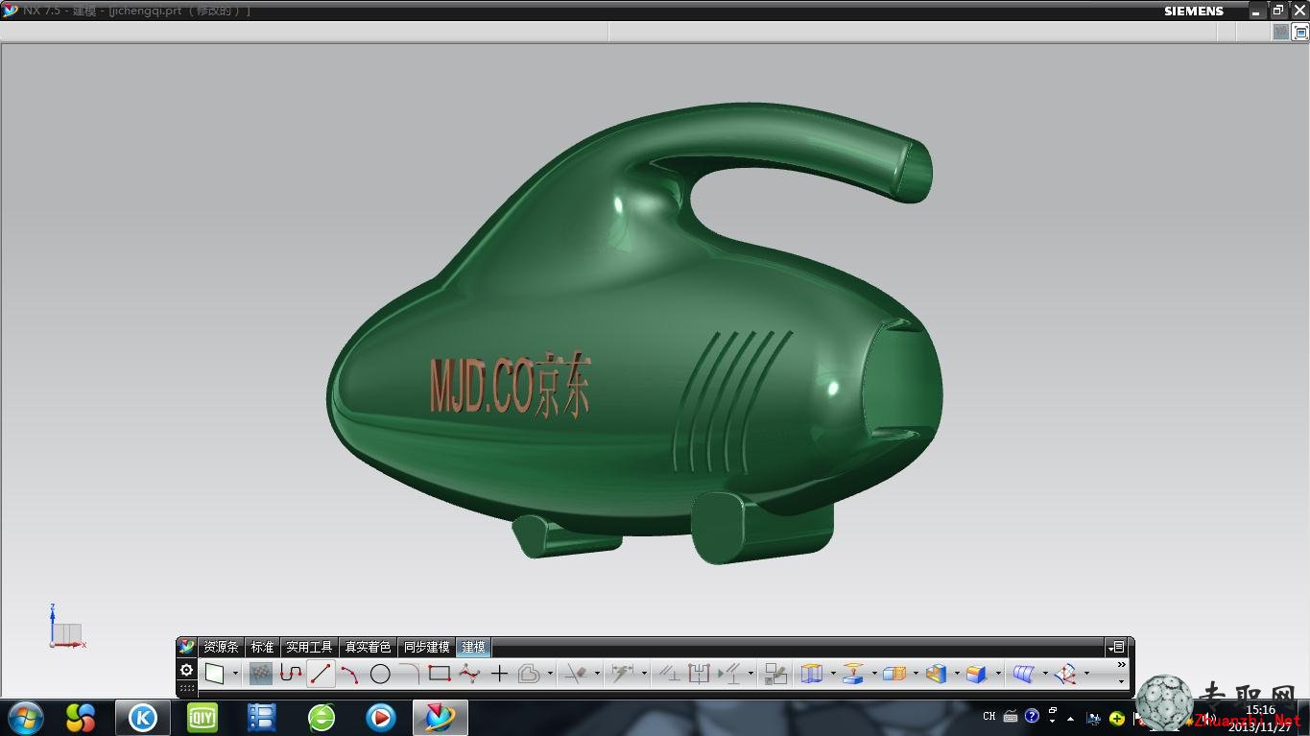Open the Datum Plane dropdown arrow
The height and width of the screenshot is (736, 1310).
point(874,674)
